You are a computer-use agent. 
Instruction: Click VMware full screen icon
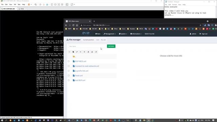point(59,4)
